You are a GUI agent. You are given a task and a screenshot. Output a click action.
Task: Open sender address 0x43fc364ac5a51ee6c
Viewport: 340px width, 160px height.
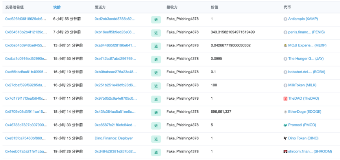click(x=115, y=112)
